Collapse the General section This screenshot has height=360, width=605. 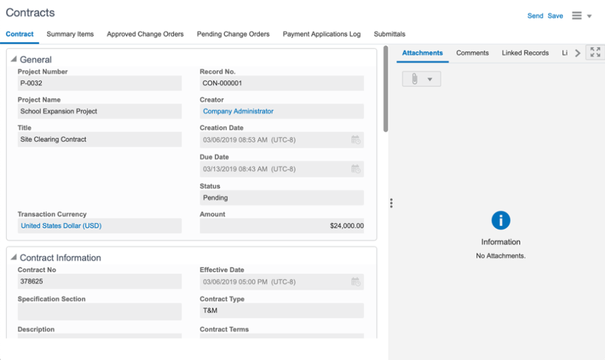coord(14,59)
